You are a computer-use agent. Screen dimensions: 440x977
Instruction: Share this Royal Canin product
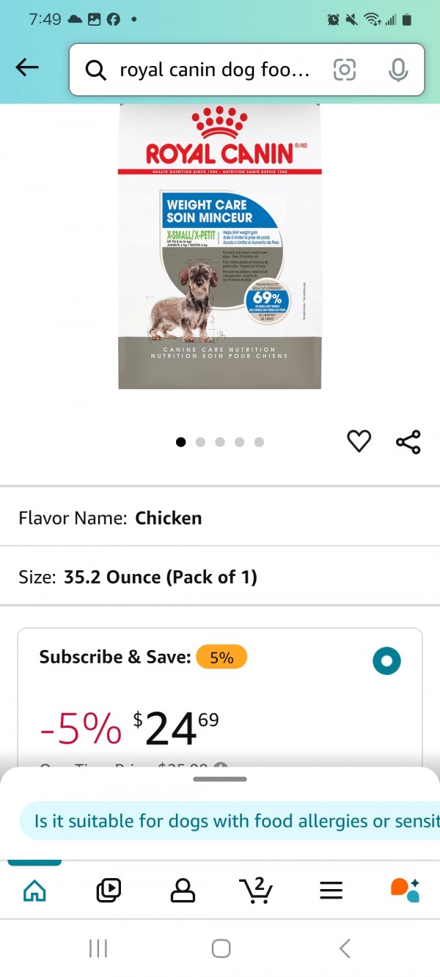click(408, 442)
